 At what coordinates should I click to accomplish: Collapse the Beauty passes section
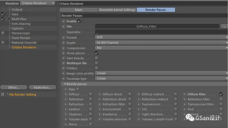[x=65, y=84]
